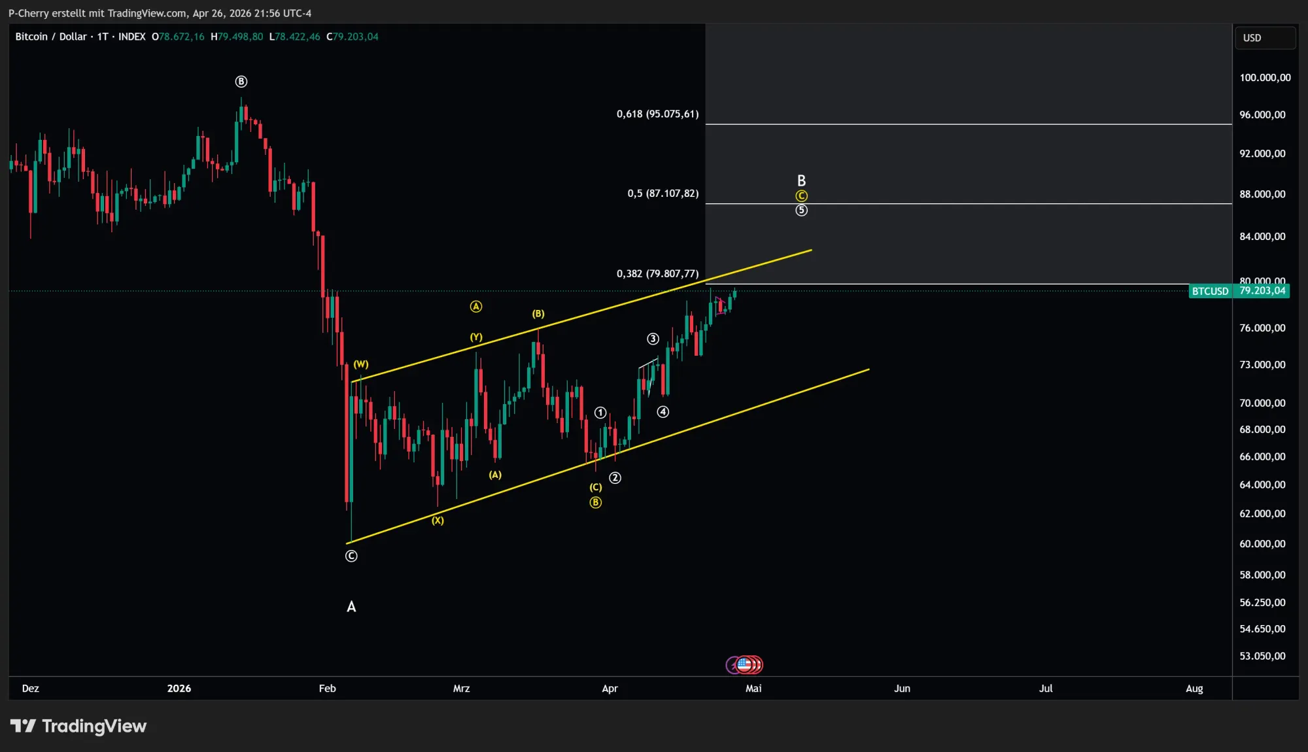Open the INDEX exchange selector in the legend
The height and width of the screenshot is (752, 1308).
(x=131, y=37)
